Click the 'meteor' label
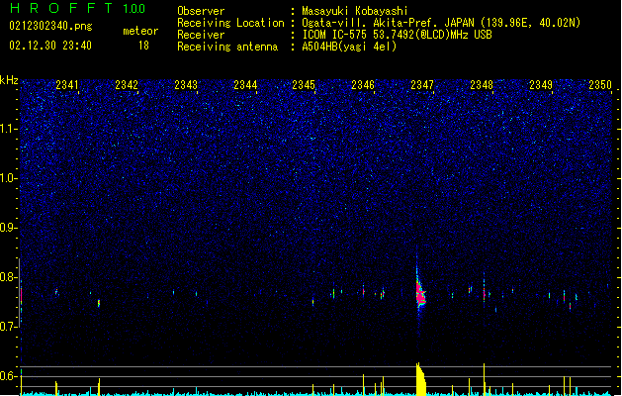This screenshot has width=622, height=396. (x=140, y=31)
